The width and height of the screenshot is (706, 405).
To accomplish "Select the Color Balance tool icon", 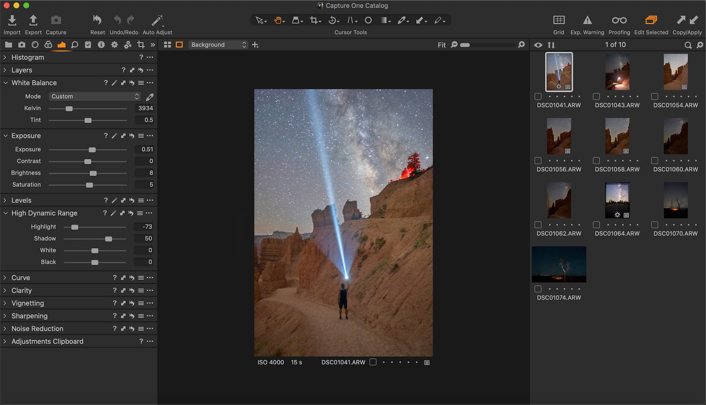I will [48, 44].
